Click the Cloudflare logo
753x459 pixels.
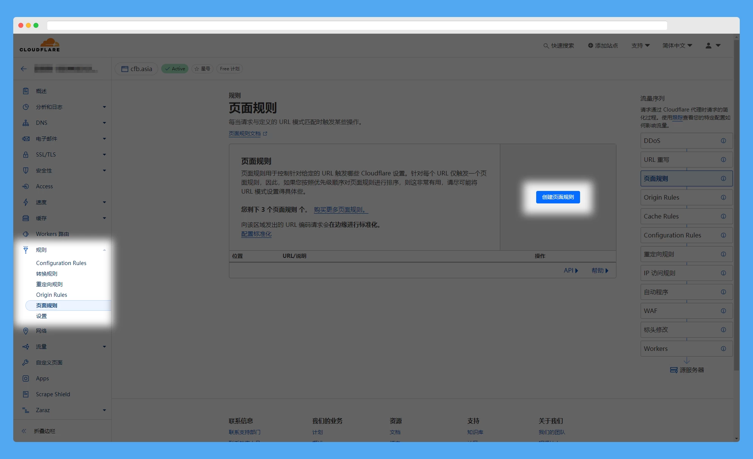[x=40, y=45]
